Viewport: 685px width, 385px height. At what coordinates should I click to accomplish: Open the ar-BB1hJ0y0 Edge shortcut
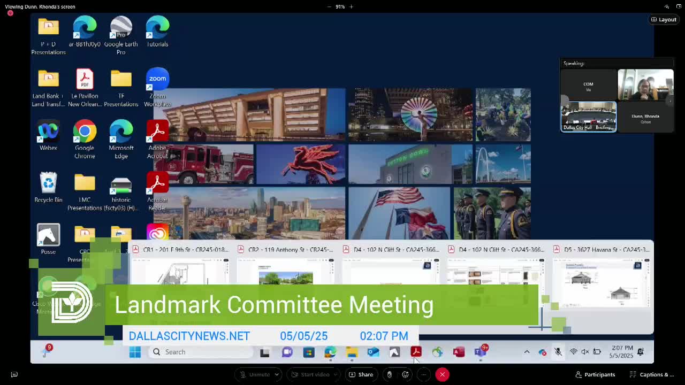[85, 32]
